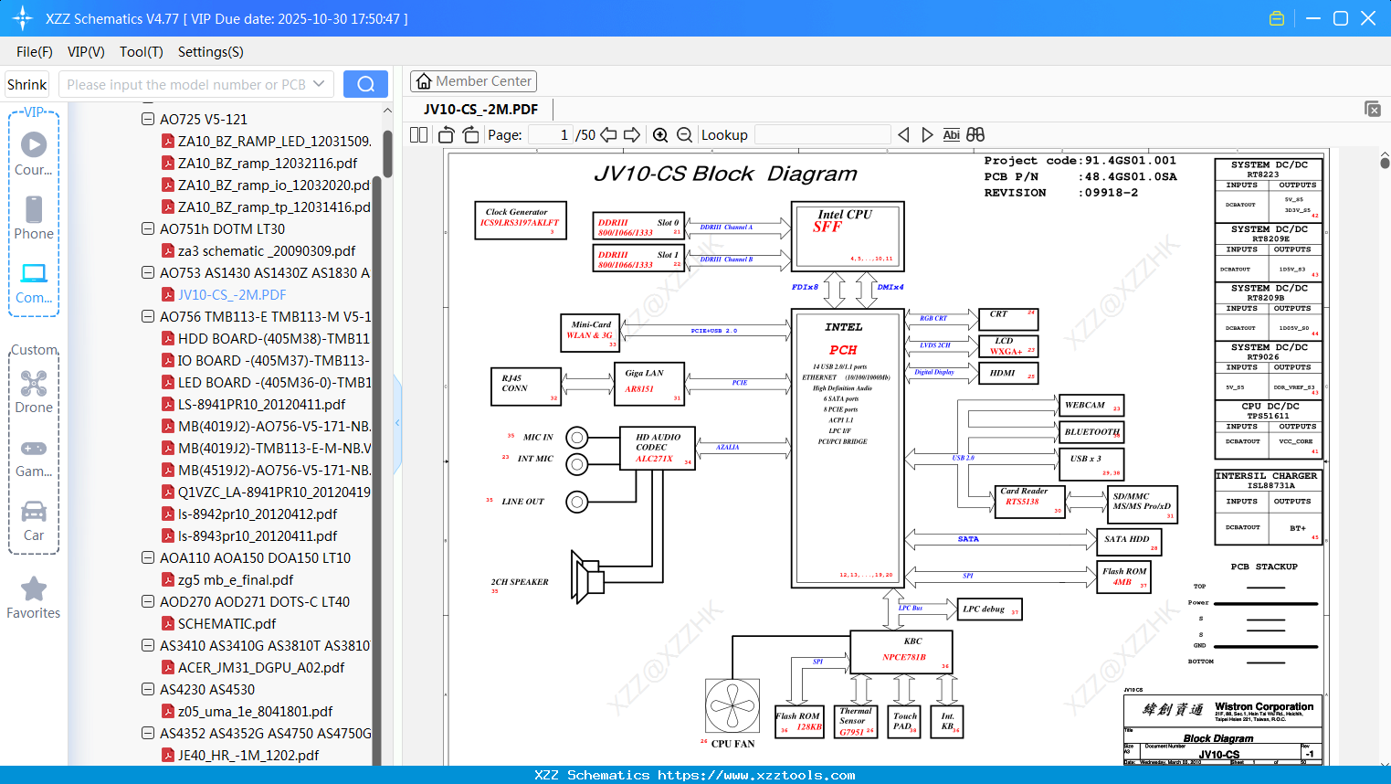Open ACER_JM31_DGPU_A02.pdf

pyautogui.click(x=253, y=667)
